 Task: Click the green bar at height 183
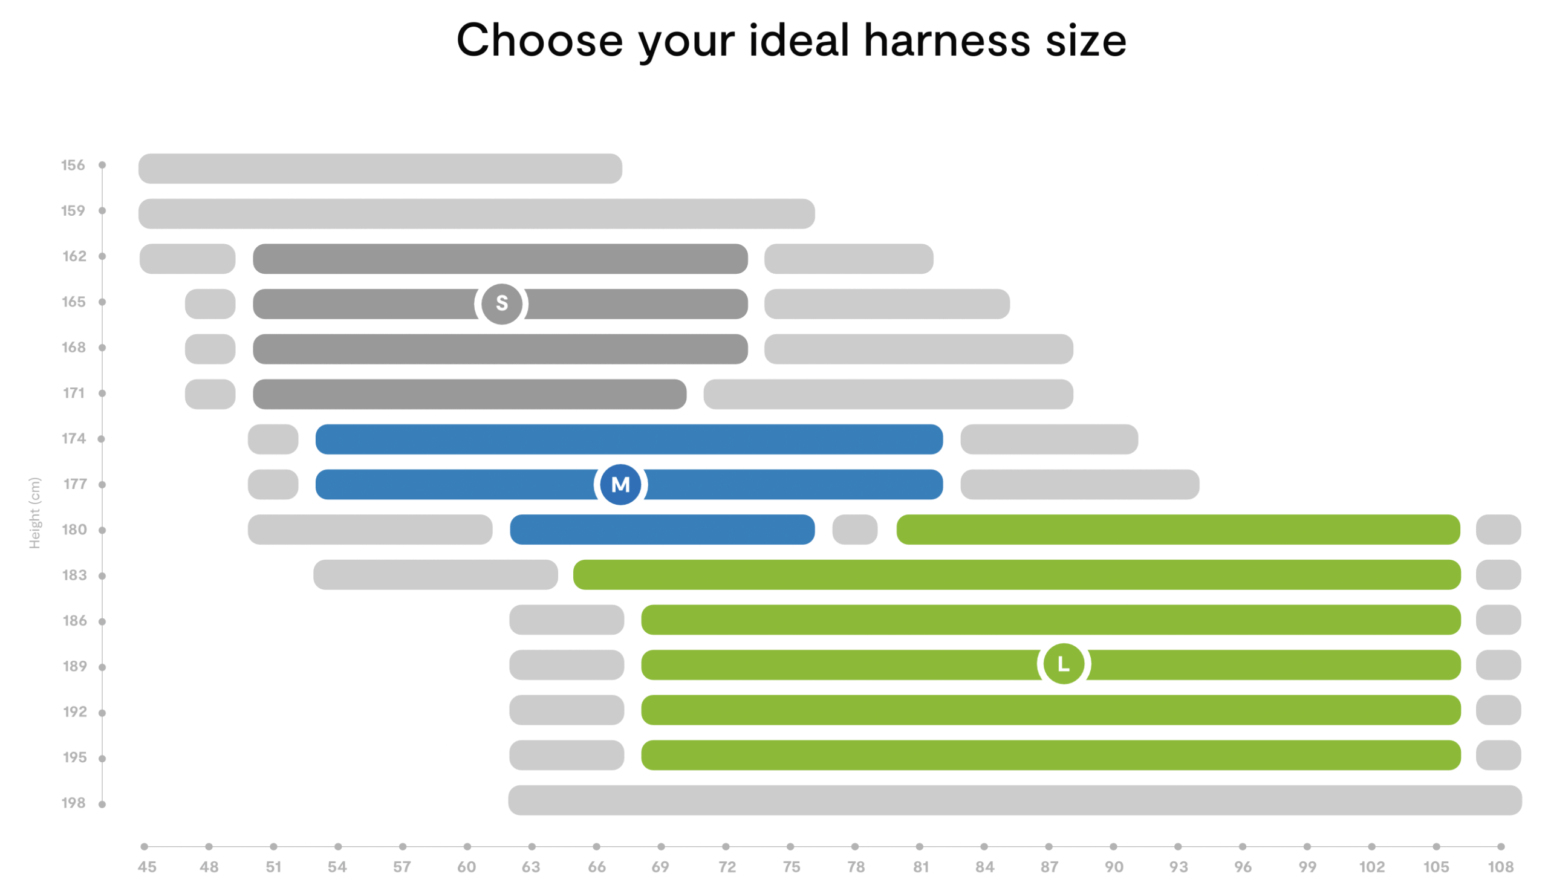tap(1016, 575)
